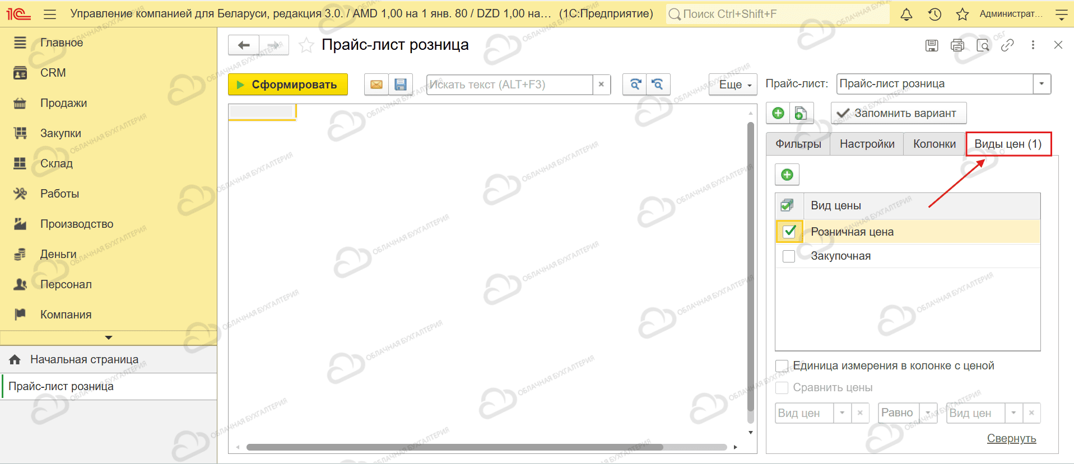Go back with the left arrow button

tap(244, 45)
